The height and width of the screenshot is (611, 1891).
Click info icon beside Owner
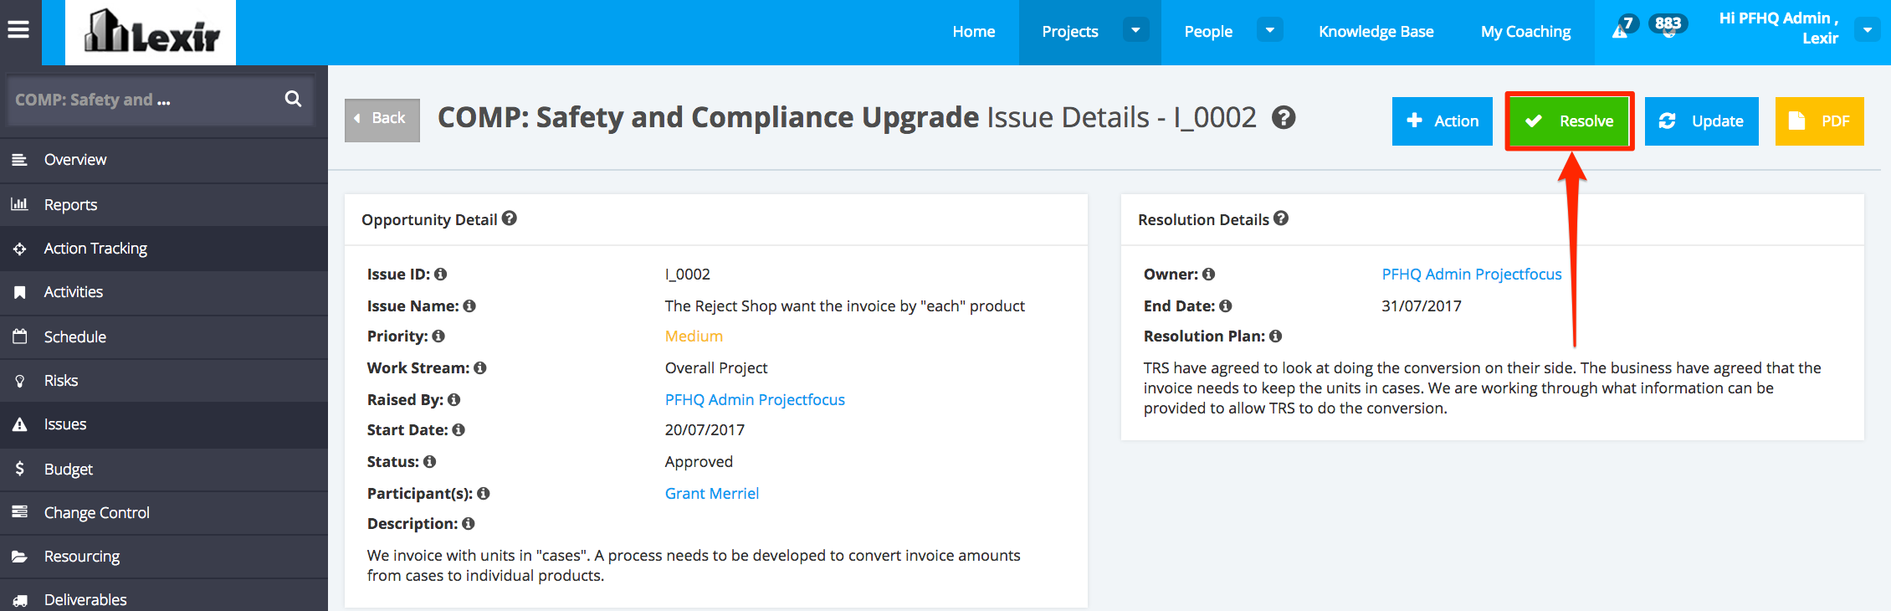(1209, 274)
